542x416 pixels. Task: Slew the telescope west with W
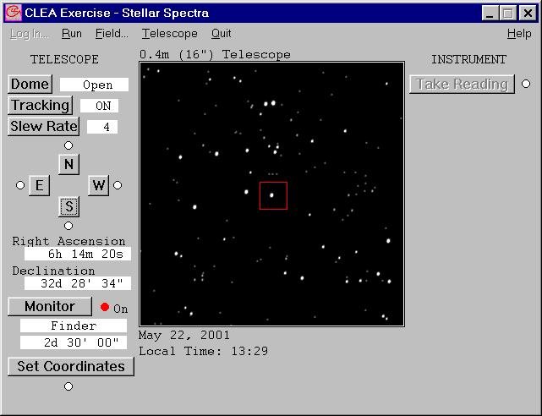click(98, 185)
